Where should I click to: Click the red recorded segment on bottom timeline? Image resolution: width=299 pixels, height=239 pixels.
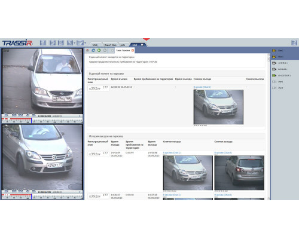click(x=20, y=195)
